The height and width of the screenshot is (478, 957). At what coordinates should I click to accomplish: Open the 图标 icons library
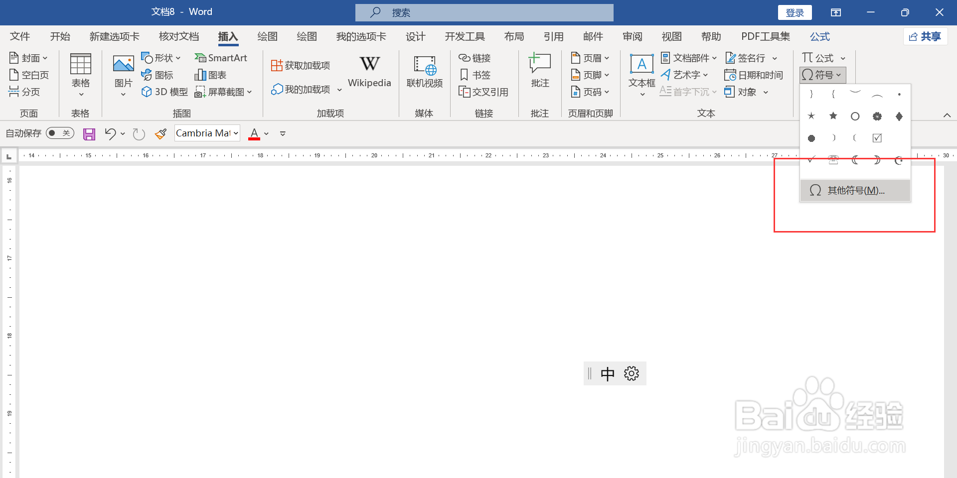(x=157, y=75)
